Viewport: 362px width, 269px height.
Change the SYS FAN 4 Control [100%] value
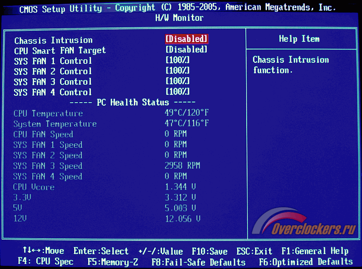(177, 92)
